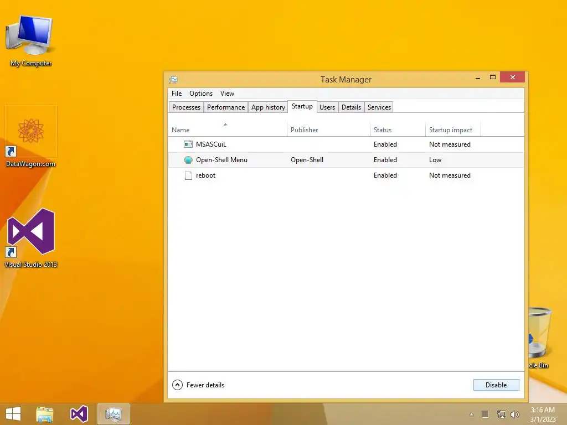Select the Recycle Bin behind Task Manager
This screenshot has height=425, width=567.
pyautogui.click(x=540, y=338)
